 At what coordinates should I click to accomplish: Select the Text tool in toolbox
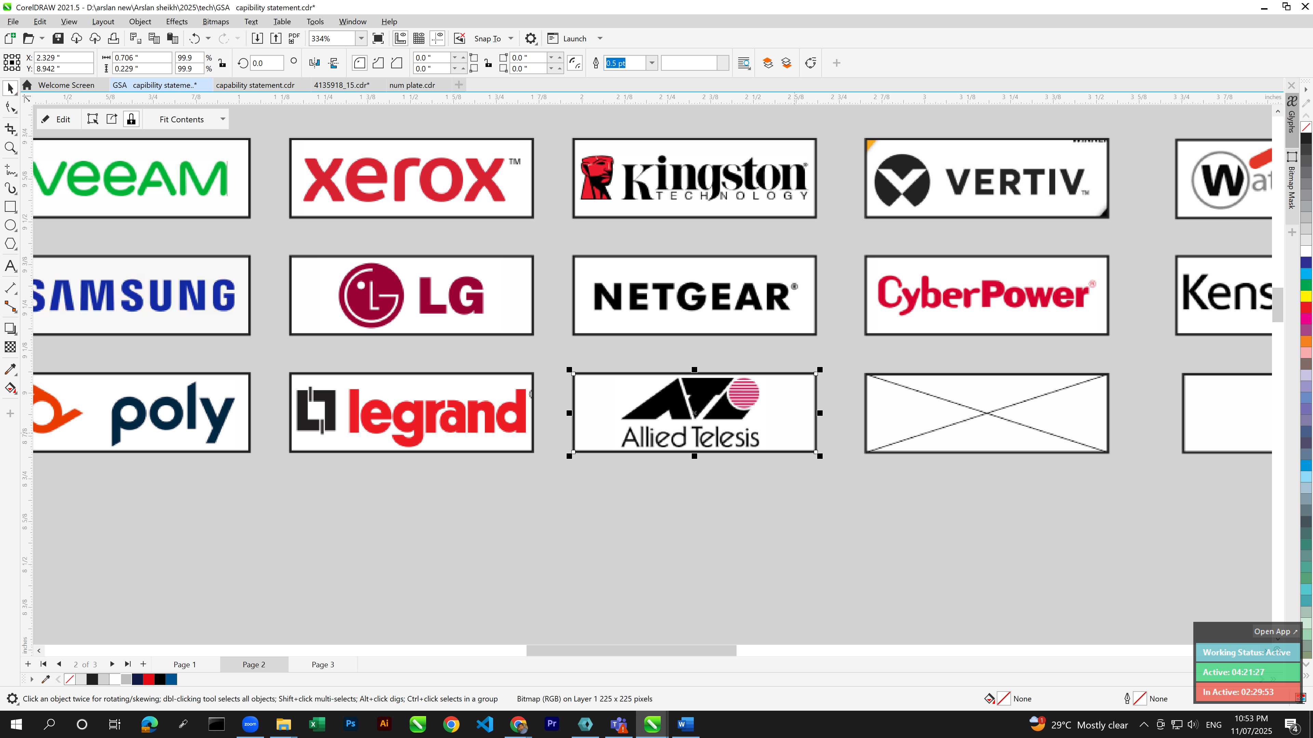coord(10,266)
